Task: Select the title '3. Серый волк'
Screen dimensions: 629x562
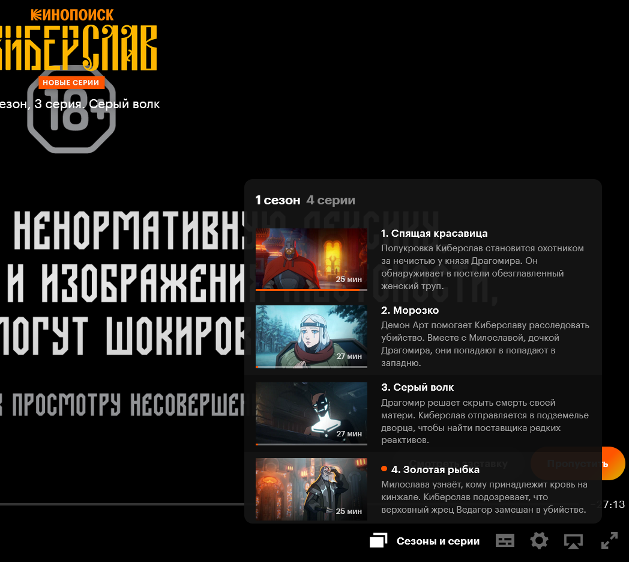Action: click(x=417, y=387)
